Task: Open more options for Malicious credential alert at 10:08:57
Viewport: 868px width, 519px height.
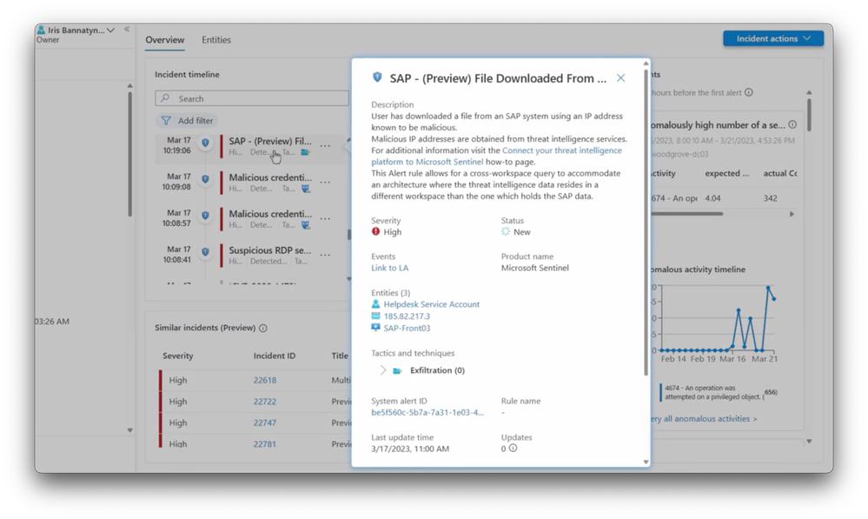Action: (326, 219)
